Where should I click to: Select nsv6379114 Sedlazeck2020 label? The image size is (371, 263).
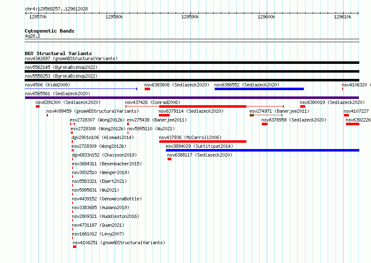click(191, 111)
